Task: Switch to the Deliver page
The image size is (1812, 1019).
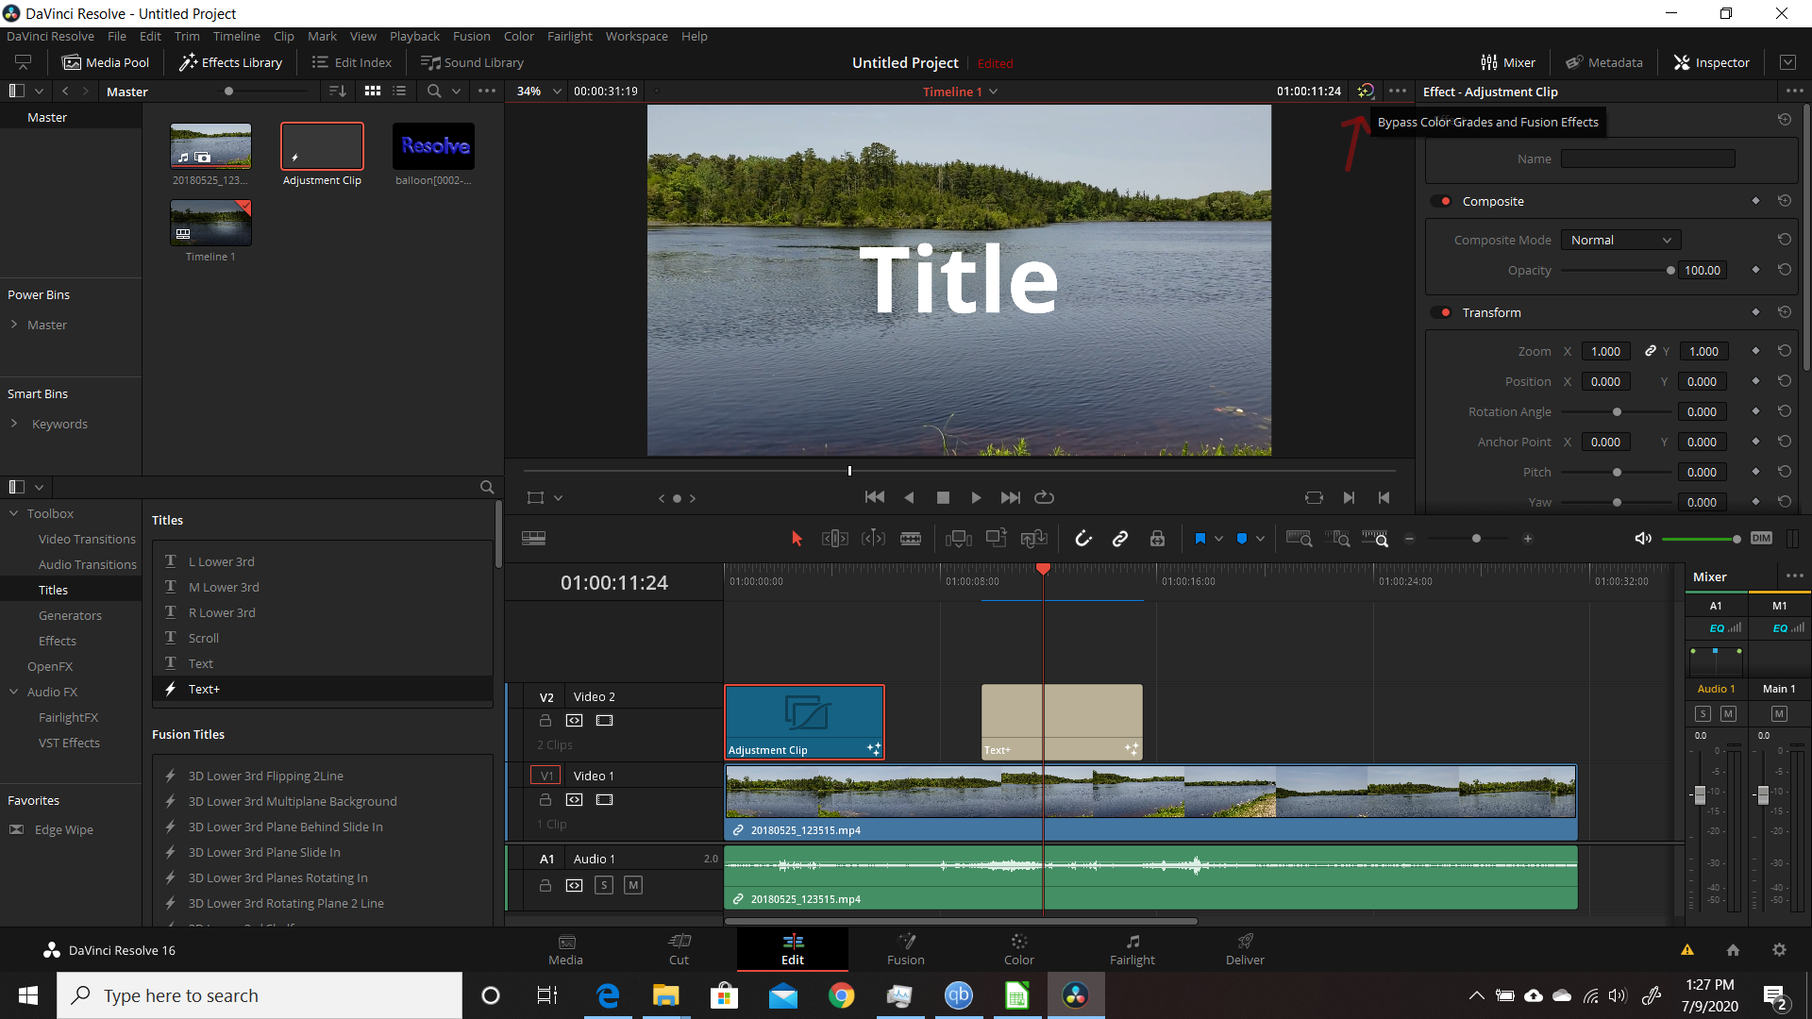Action: tap(1245, 949)
